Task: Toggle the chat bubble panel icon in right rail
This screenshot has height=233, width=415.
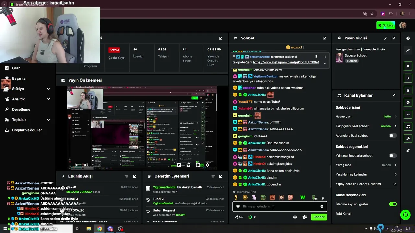Action: [408, 102]
